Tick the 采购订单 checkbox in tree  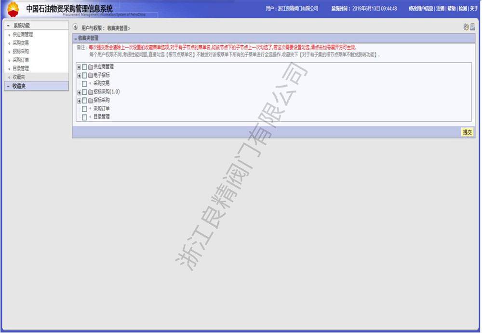click(x=84, y=109)
